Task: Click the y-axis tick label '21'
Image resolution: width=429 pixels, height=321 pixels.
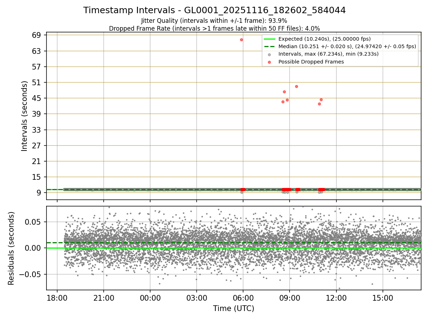Action: pos(37,161)
